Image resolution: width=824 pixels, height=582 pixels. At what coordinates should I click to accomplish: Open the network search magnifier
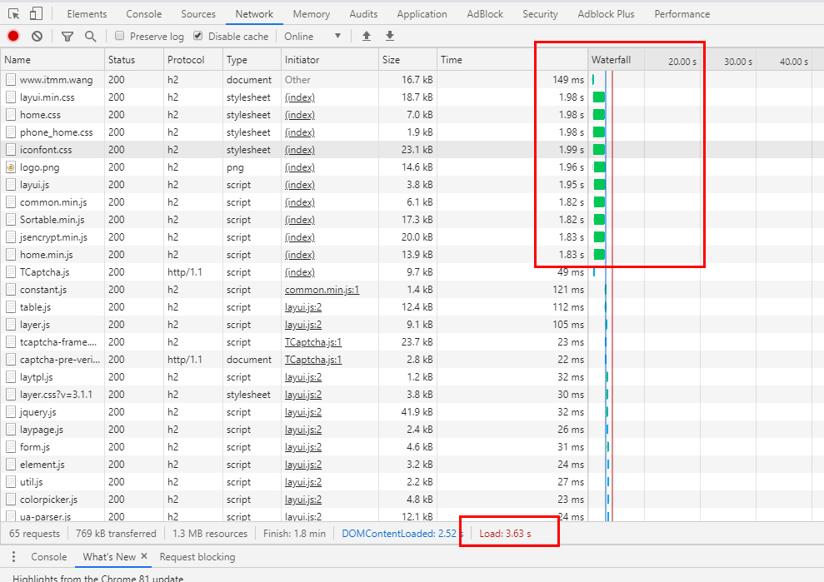(90, 37)
